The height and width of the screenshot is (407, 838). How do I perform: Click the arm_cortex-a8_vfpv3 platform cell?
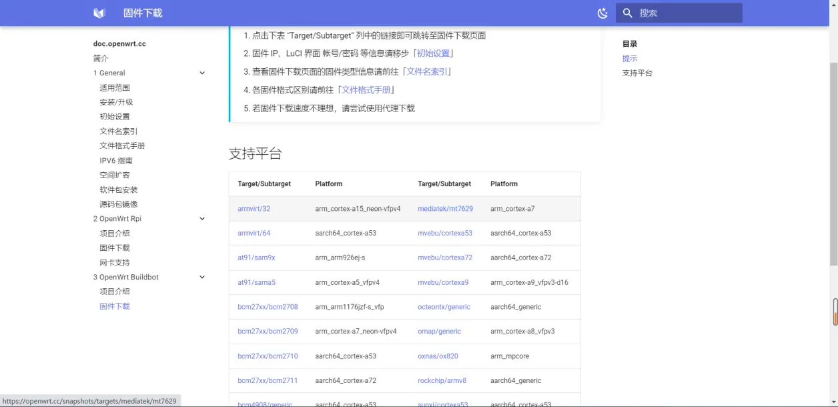point(522,332)
